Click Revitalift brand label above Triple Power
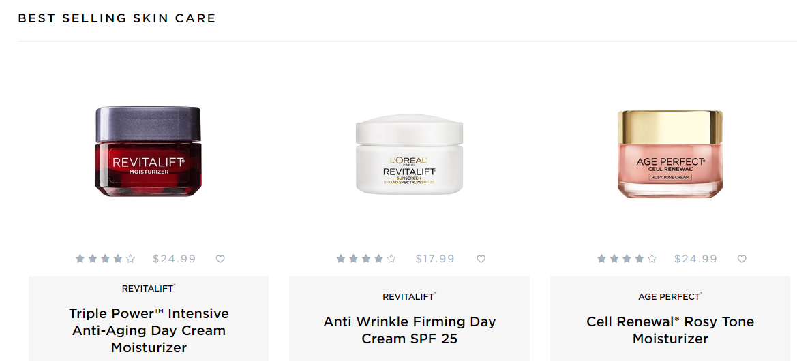This screenshot has width=797, height=361. pyautogui.click(x=148, y=288)
